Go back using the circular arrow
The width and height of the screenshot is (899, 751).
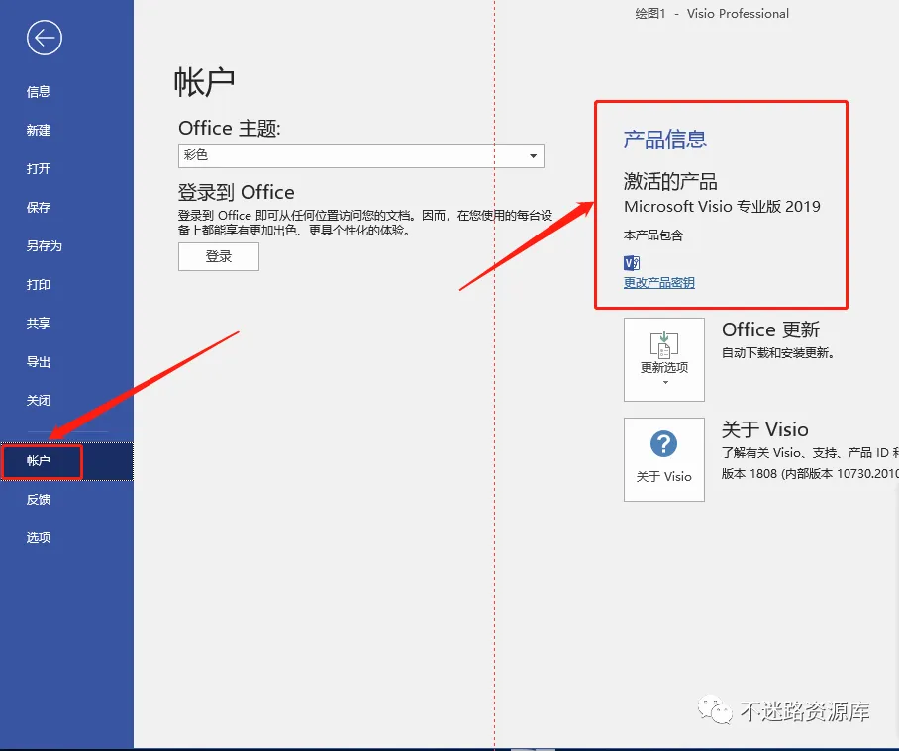[x=45, y=38]
